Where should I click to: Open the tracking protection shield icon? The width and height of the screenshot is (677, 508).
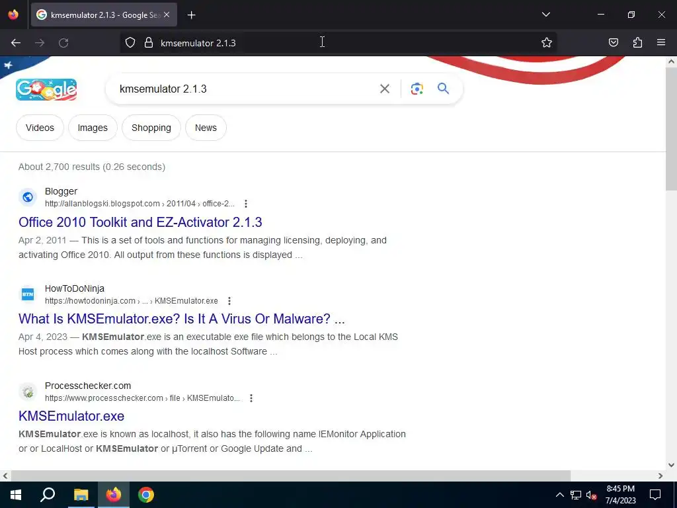(x=130, y=43)
